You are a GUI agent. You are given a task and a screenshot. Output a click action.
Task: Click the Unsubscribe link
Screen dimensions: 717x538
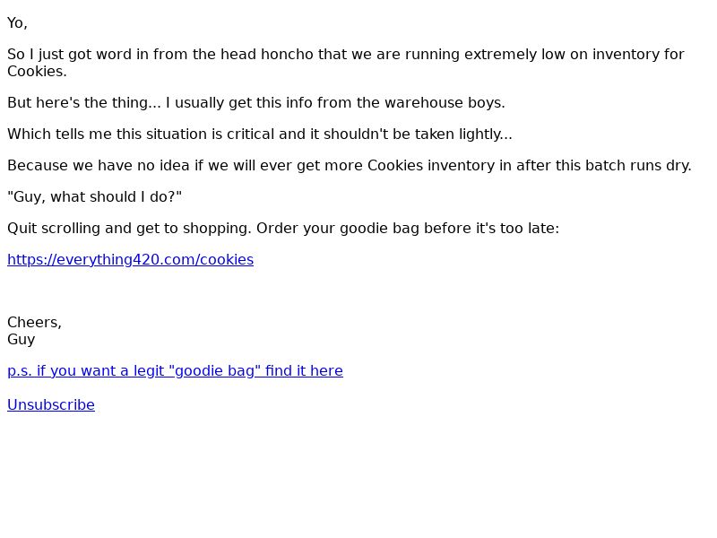[51, 405]
